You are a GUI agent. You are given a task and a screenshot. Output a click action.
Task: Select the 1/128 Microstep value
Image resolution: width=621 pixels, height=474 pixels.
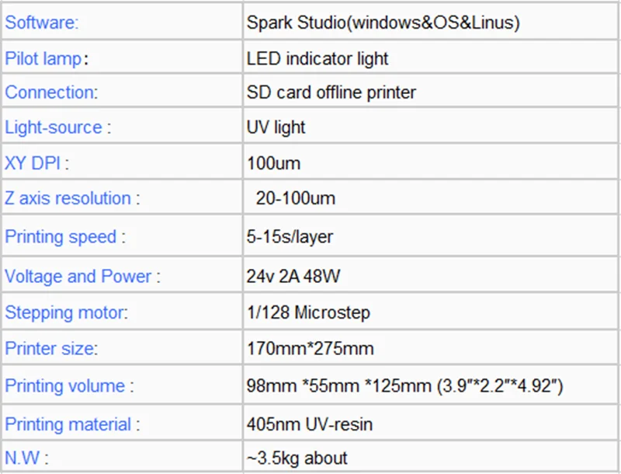pyautogui.click(x=308, y=312)
